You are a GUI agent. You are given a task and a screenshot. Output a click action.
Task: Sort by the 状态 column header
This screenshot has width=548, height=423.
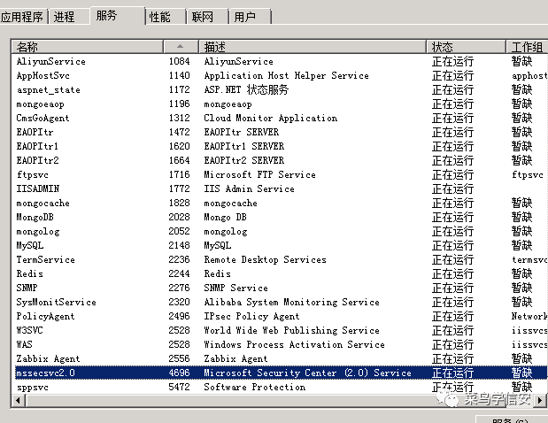coord(466,46)
